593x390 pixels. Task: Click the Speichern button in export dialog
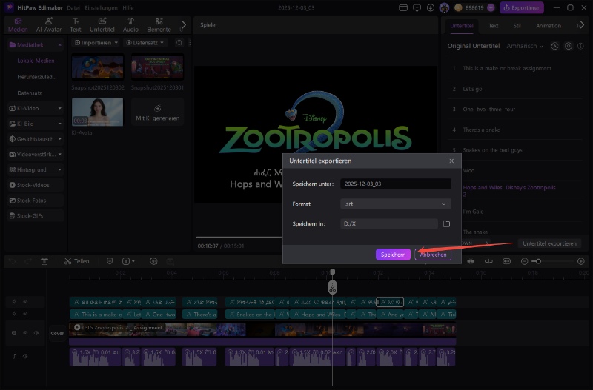(392, 254)
